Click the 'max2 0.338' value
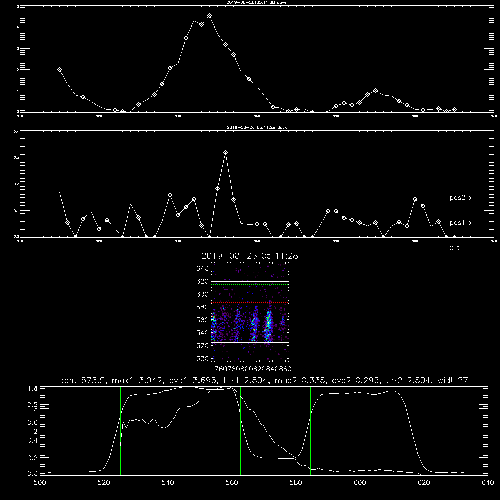 click(x=301, y=380)
